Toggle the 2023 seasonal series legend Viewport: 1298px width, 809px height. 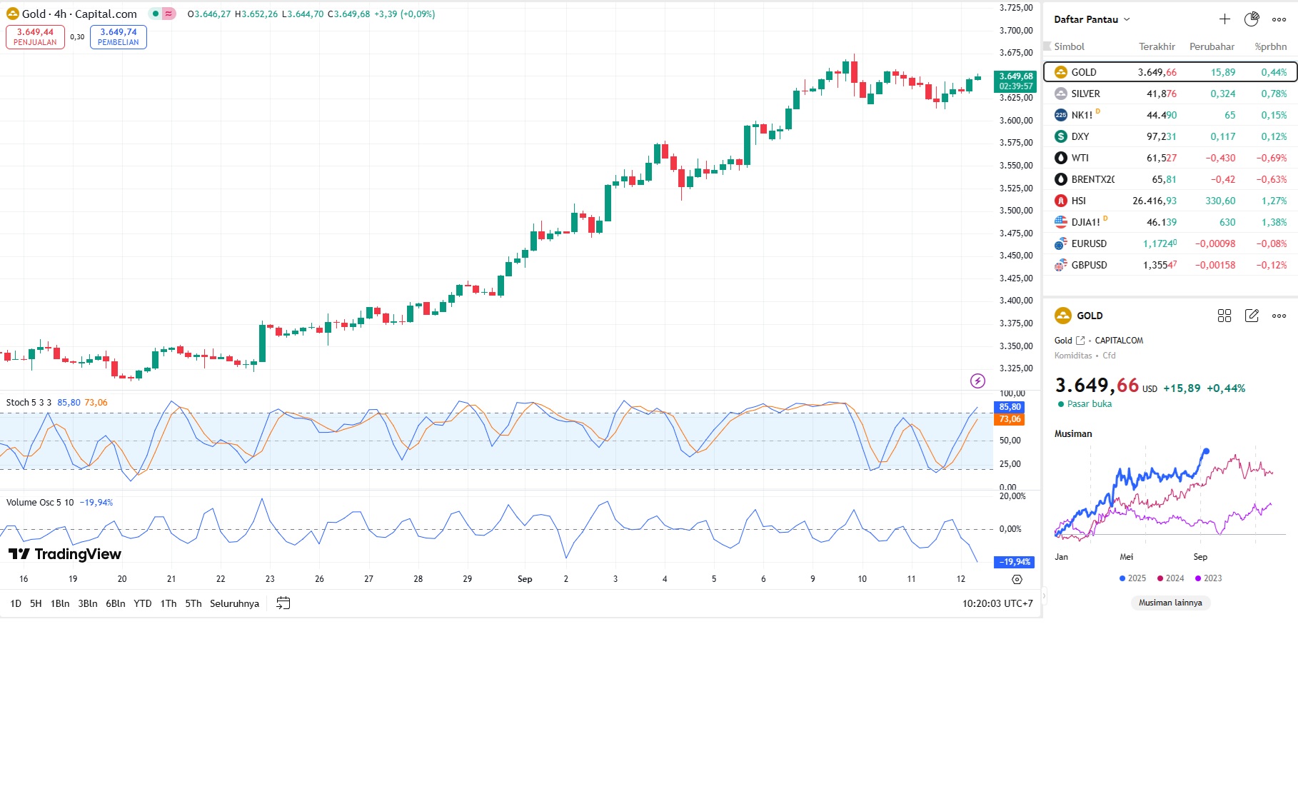click(1209, 578)
